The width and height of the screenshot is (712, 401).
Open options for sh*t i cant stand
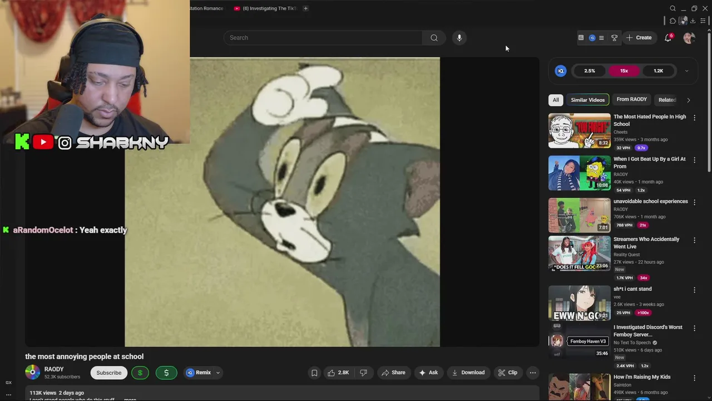(694, 290)
